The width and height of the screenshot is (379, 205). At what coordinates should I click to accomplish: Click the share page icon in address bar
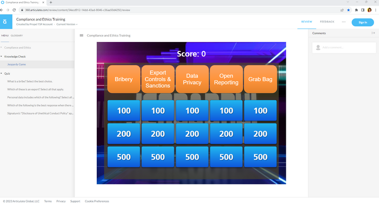pyautogui.click(x=342, y=10)
